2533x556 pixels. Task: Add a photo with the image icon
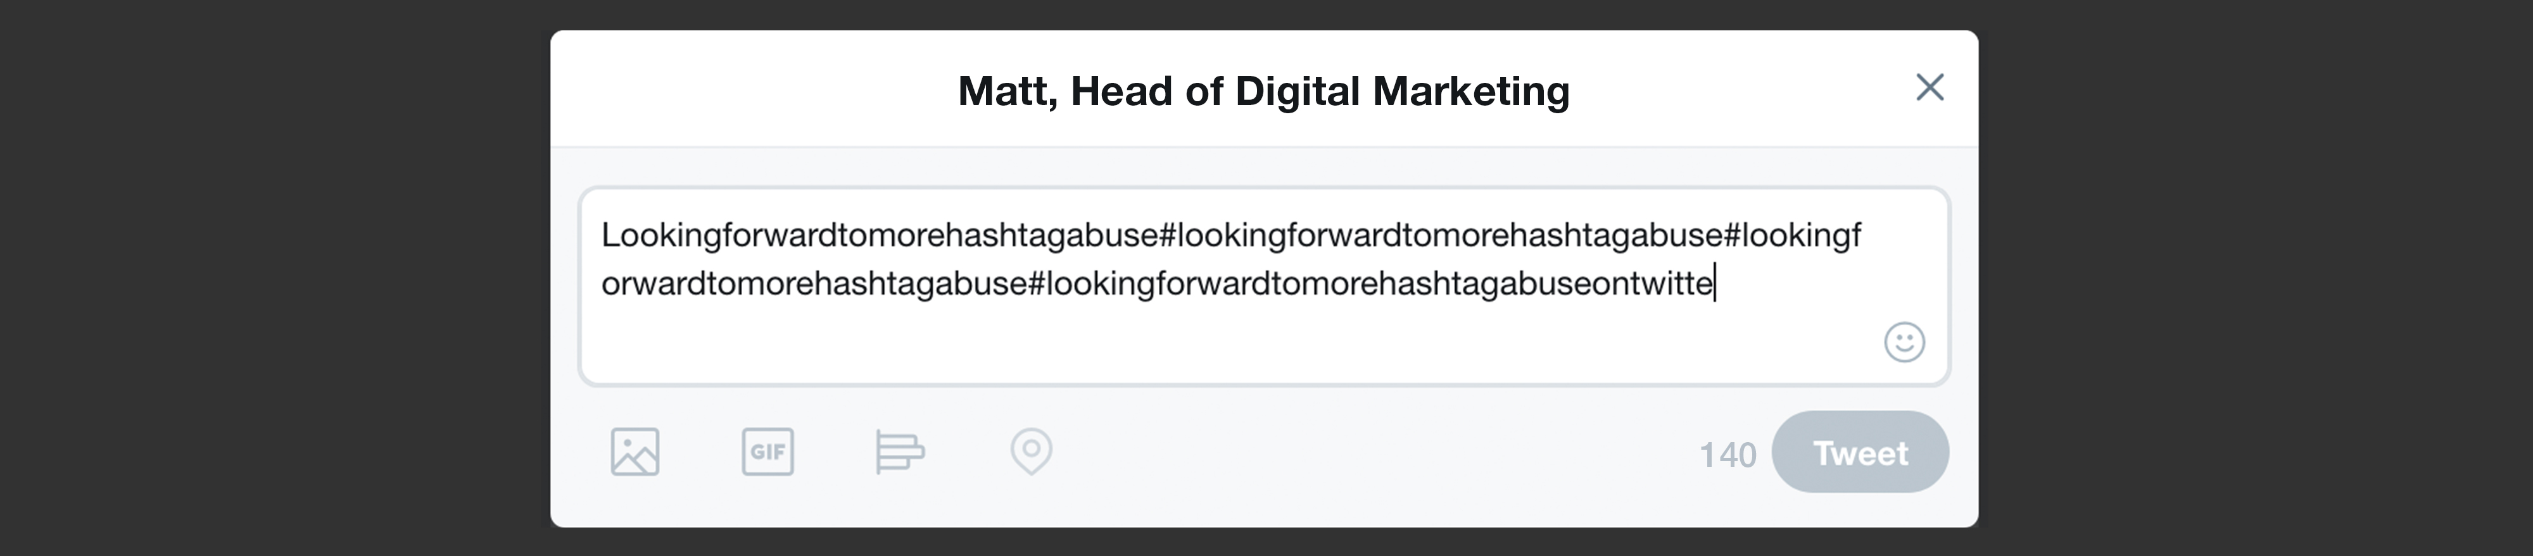point(635,452)
